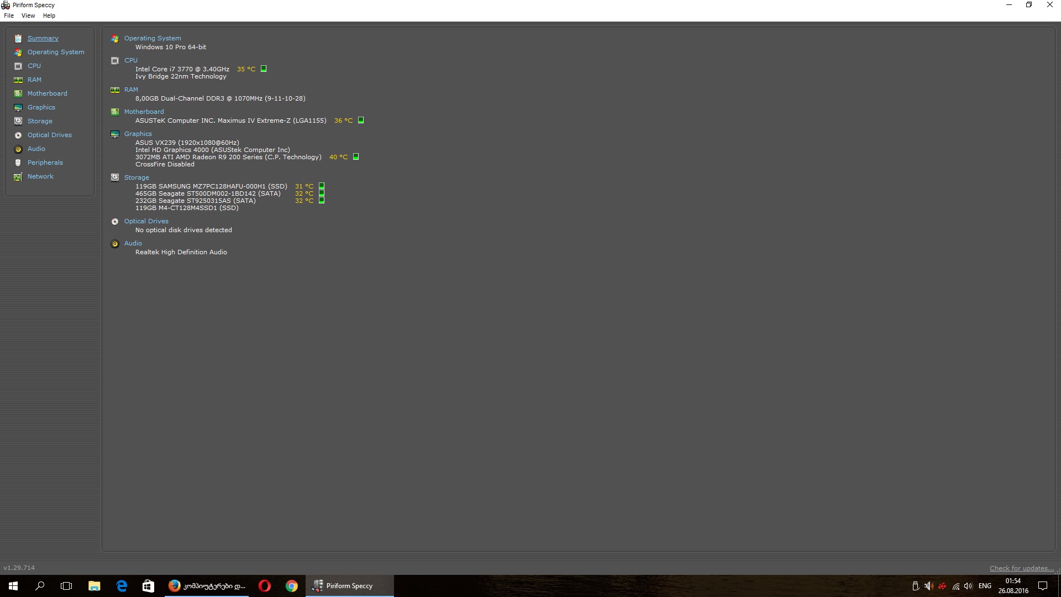Click the Motherboard icon in sidebar
Image resolution: width=1061 pixels, height=597 pixels.
[18, 93]
